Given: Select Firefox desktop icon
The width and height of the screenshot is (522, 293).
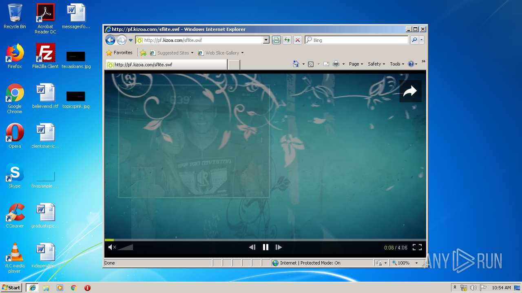Looking at the screenshot, I should pos(15,56).
